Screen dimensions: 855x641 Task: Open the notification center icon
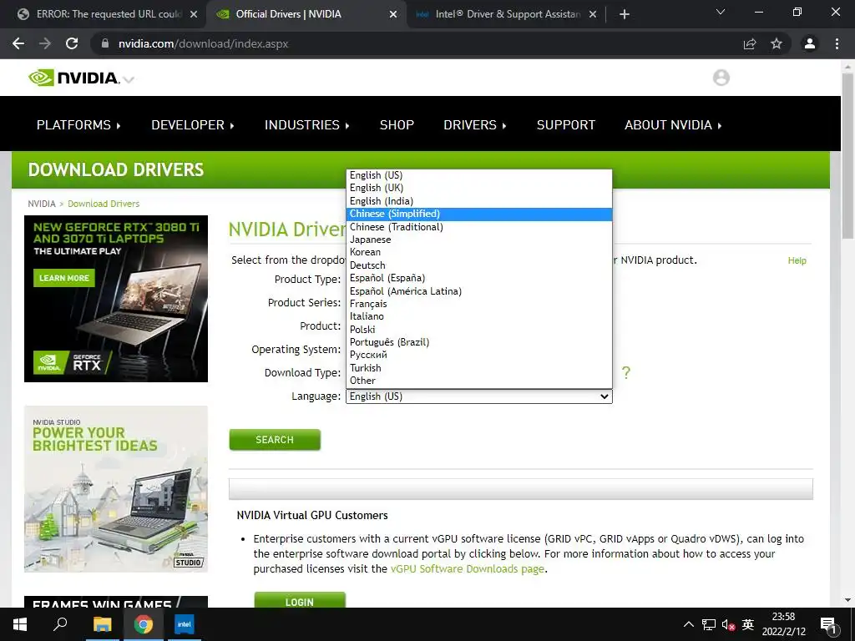click(828, 625)
